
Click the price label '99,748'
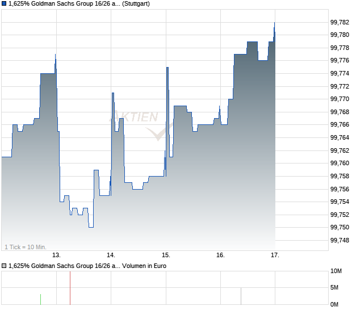pos(340,240)
